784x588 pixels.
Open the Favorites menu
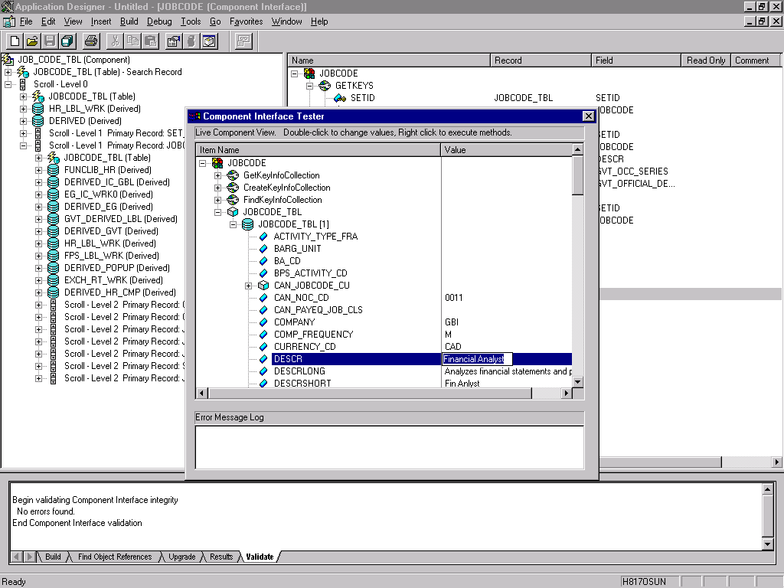246,21
